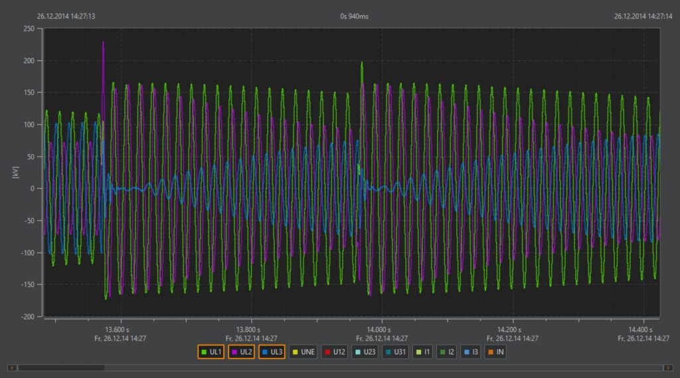
Task: Enable the U31 legend button
Action: pos(396,351)
